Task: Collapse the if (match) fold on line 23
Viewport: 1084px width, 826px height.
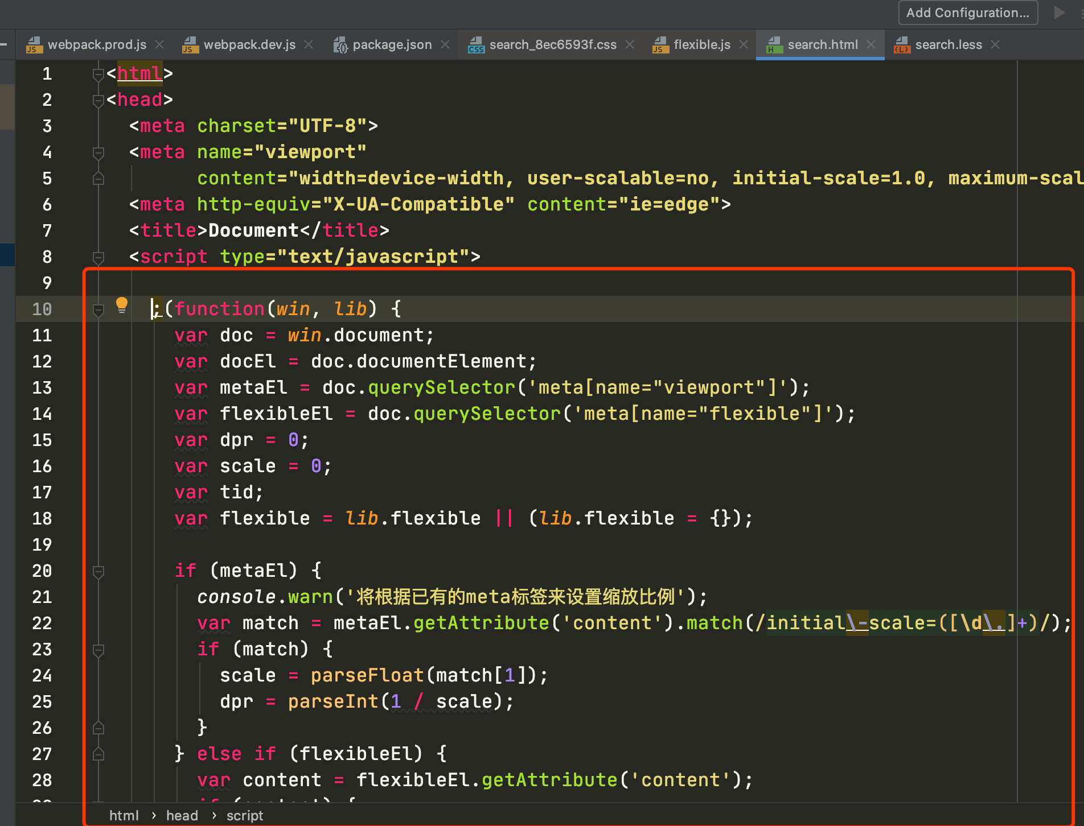Action: coord(98,650)
